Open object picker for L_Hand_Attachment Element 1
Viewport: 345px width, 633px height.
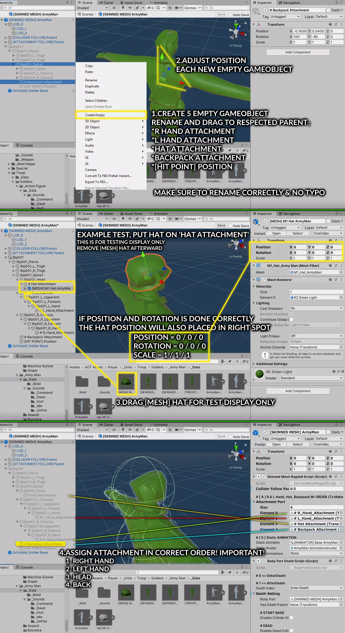[341, 518]
